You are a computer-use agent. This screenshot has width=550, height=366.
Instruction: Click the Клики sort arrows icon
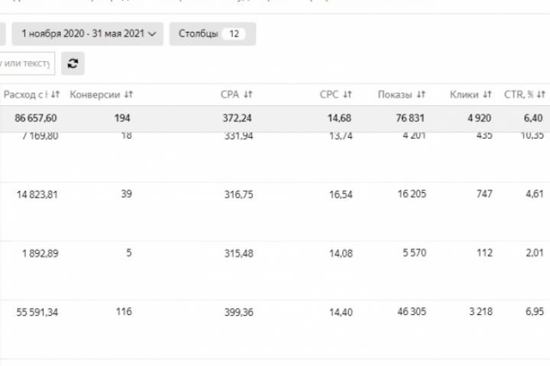tap(487, 95)
